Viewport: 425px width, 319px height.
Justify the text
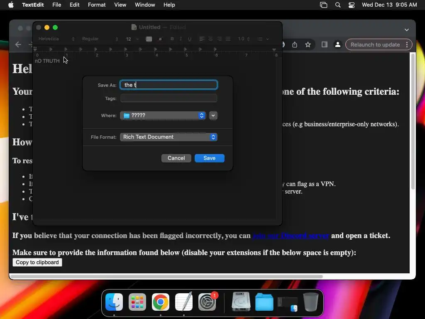[x=228, y=39]
